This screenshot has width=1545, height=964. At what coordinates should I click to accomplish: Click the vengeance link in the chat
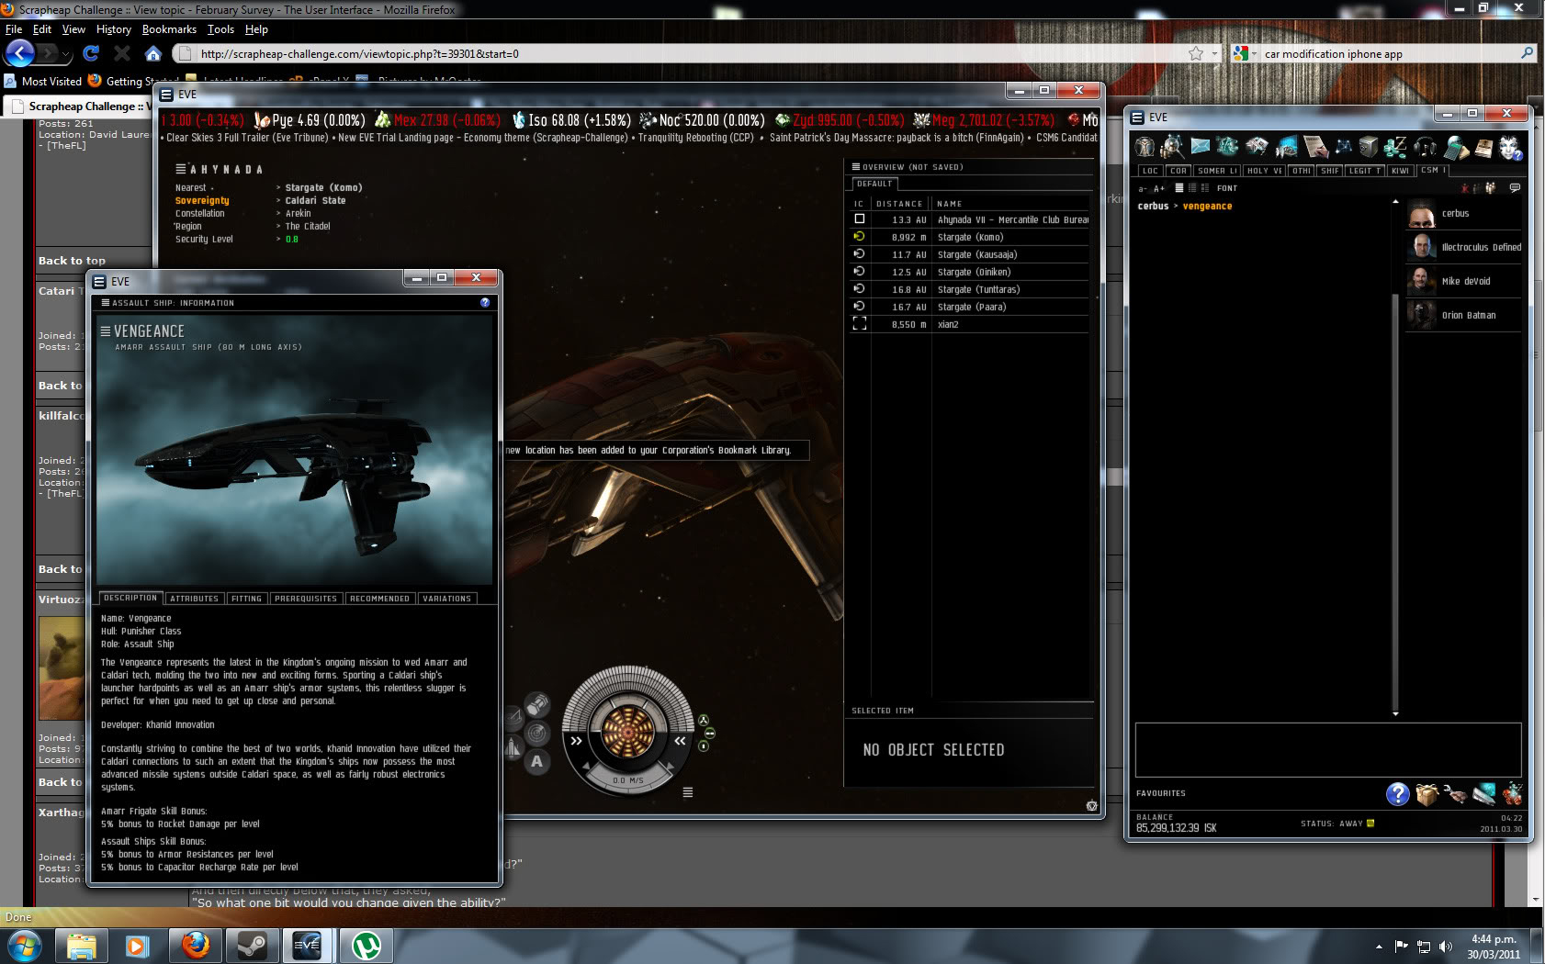click(x=1207, y=207)
